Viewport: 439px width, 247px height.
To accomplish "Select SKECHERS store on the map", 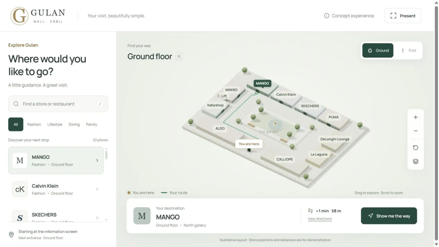I will tap(310, 106).
